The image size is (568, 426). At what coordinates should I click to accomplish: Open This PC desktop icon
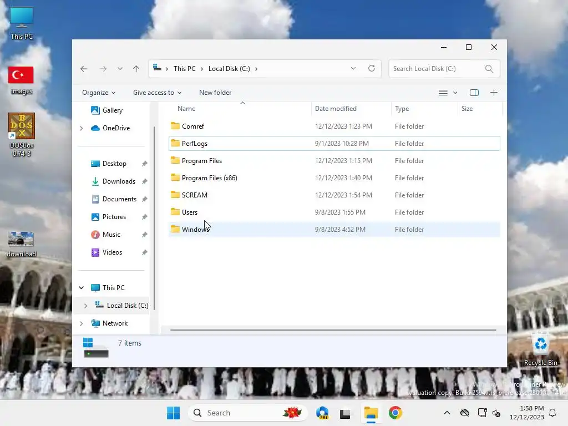click(x=22, y=23)
